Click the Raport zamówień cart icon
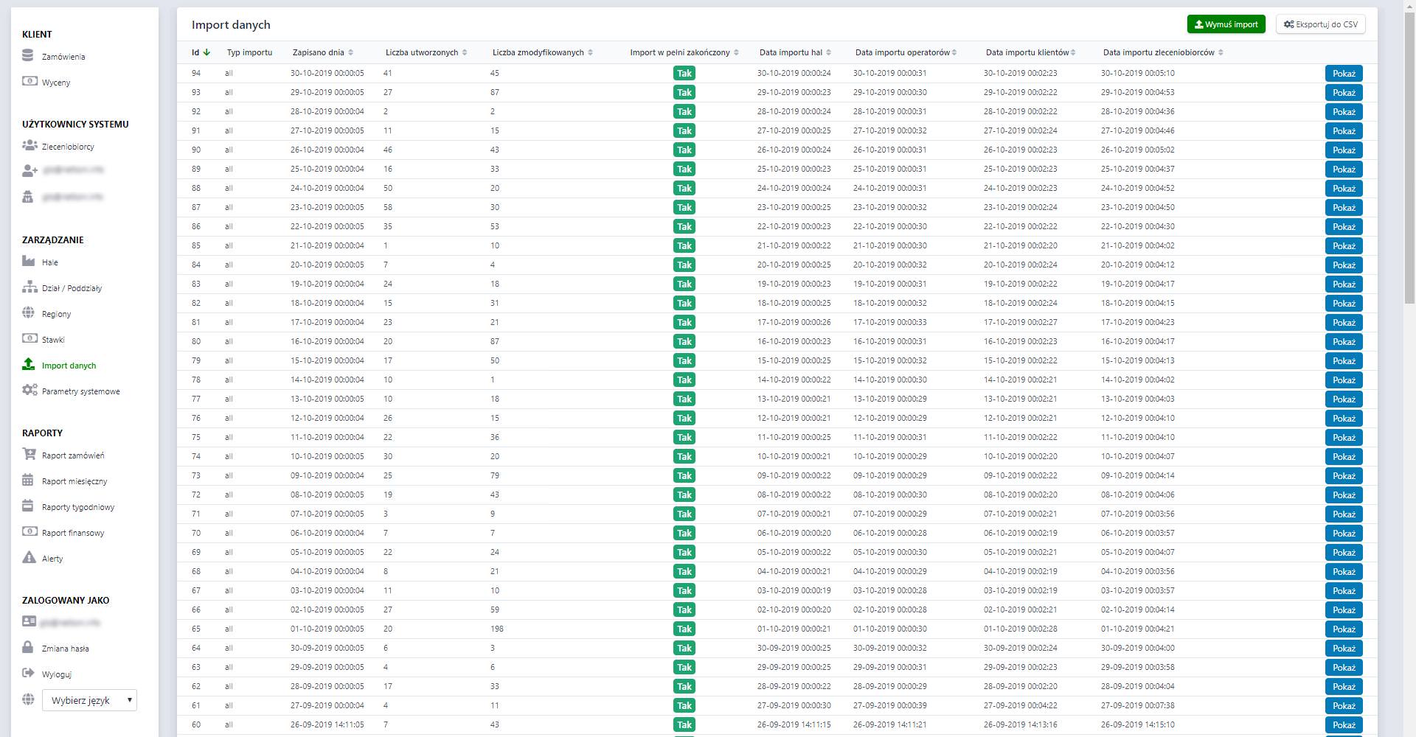 point(29,455)
